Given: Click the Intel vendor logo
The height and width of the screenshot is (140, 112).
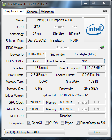Looking at the screenshot, I should tap(95, 30).
